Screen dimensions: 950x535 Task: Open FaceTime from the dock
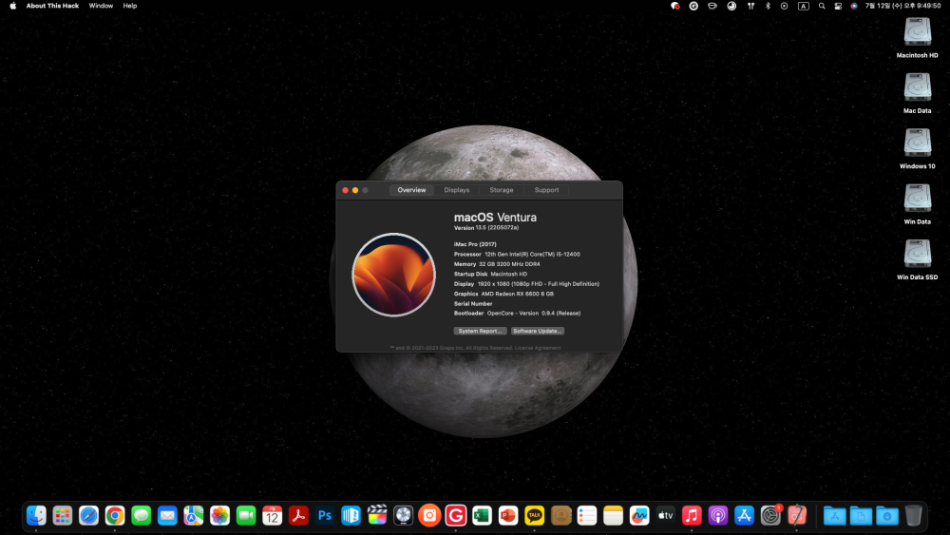coord(246,516)
